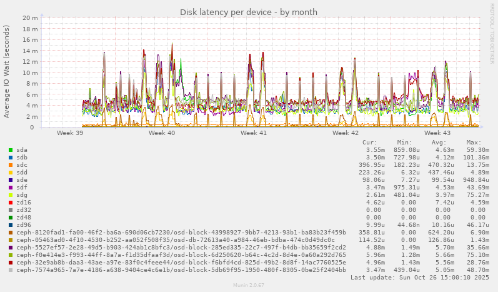Screen dimensions: 498x292
Task: Select the Week 43 axis label
Action: click(437, 133)
